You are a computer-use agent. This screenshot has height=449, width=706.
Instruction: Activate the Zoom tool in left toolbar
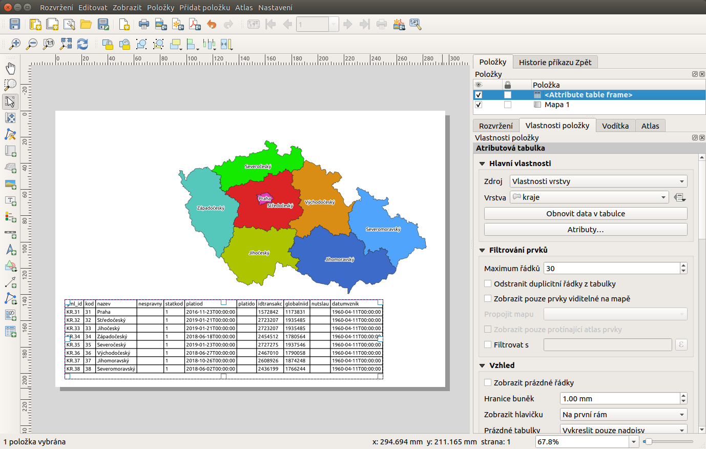[10, 85]
